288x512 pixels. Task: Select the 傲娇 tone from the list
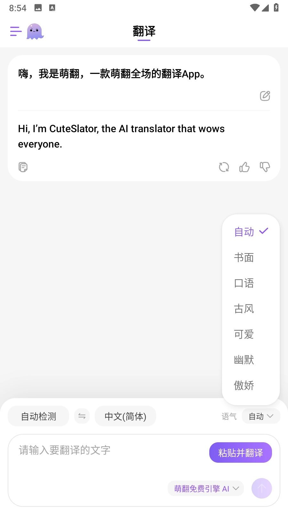[x=244, y=386]
